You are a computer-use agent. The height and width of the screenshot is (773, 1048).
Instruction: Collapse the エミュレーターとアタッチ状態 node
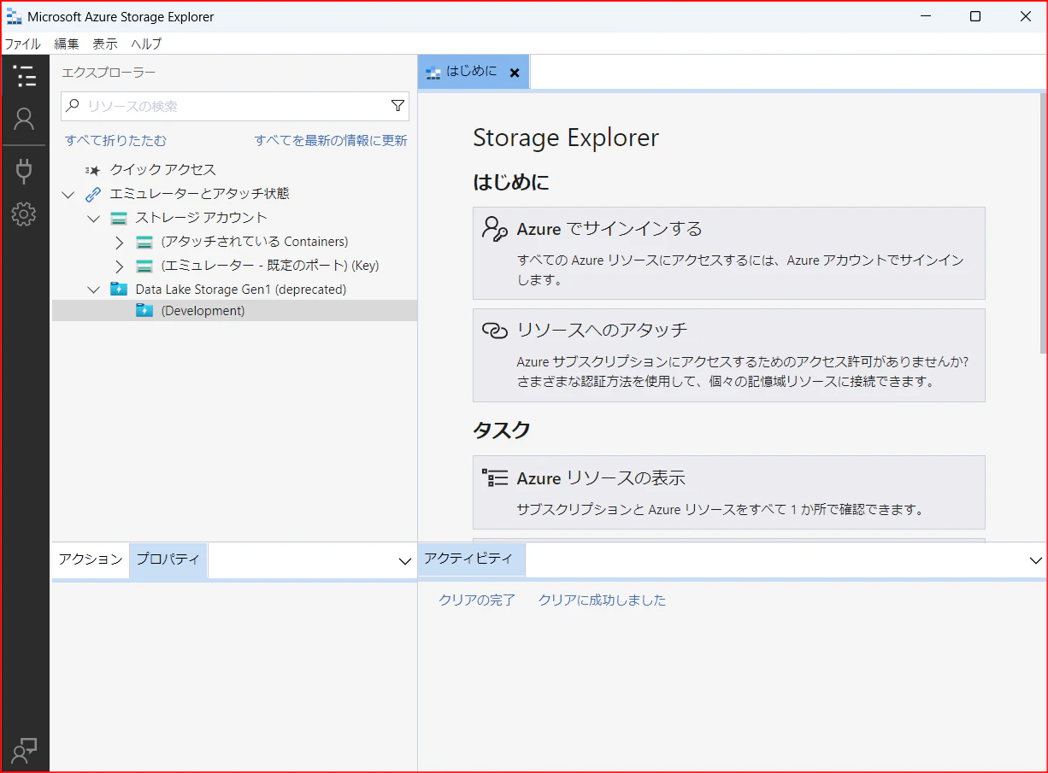click(68, 195)
